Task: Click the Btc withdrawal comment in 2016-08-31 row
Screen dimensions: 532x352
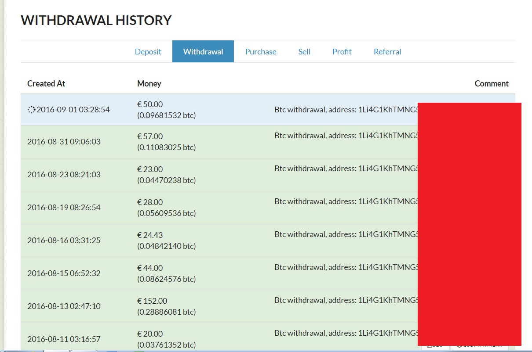Action: point(346,136)
